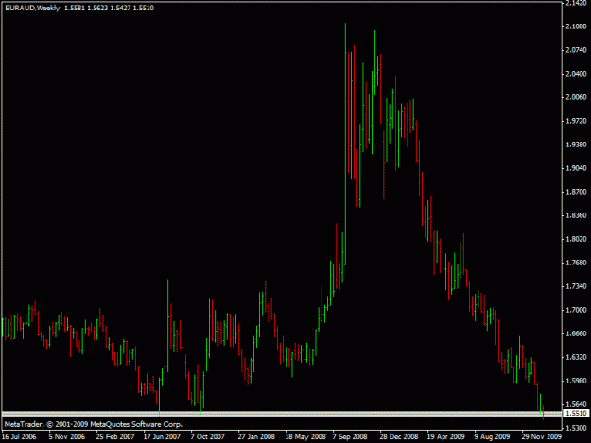The image size is (591, 443).
Task: Click the 1.7000 price scale label
Action: [576, 310]
